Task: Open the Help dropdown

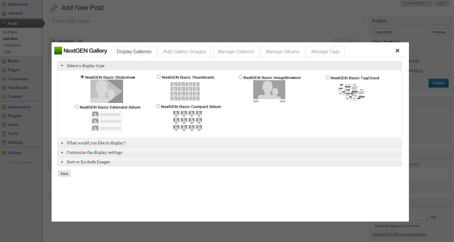Action: tap(442, 3)
